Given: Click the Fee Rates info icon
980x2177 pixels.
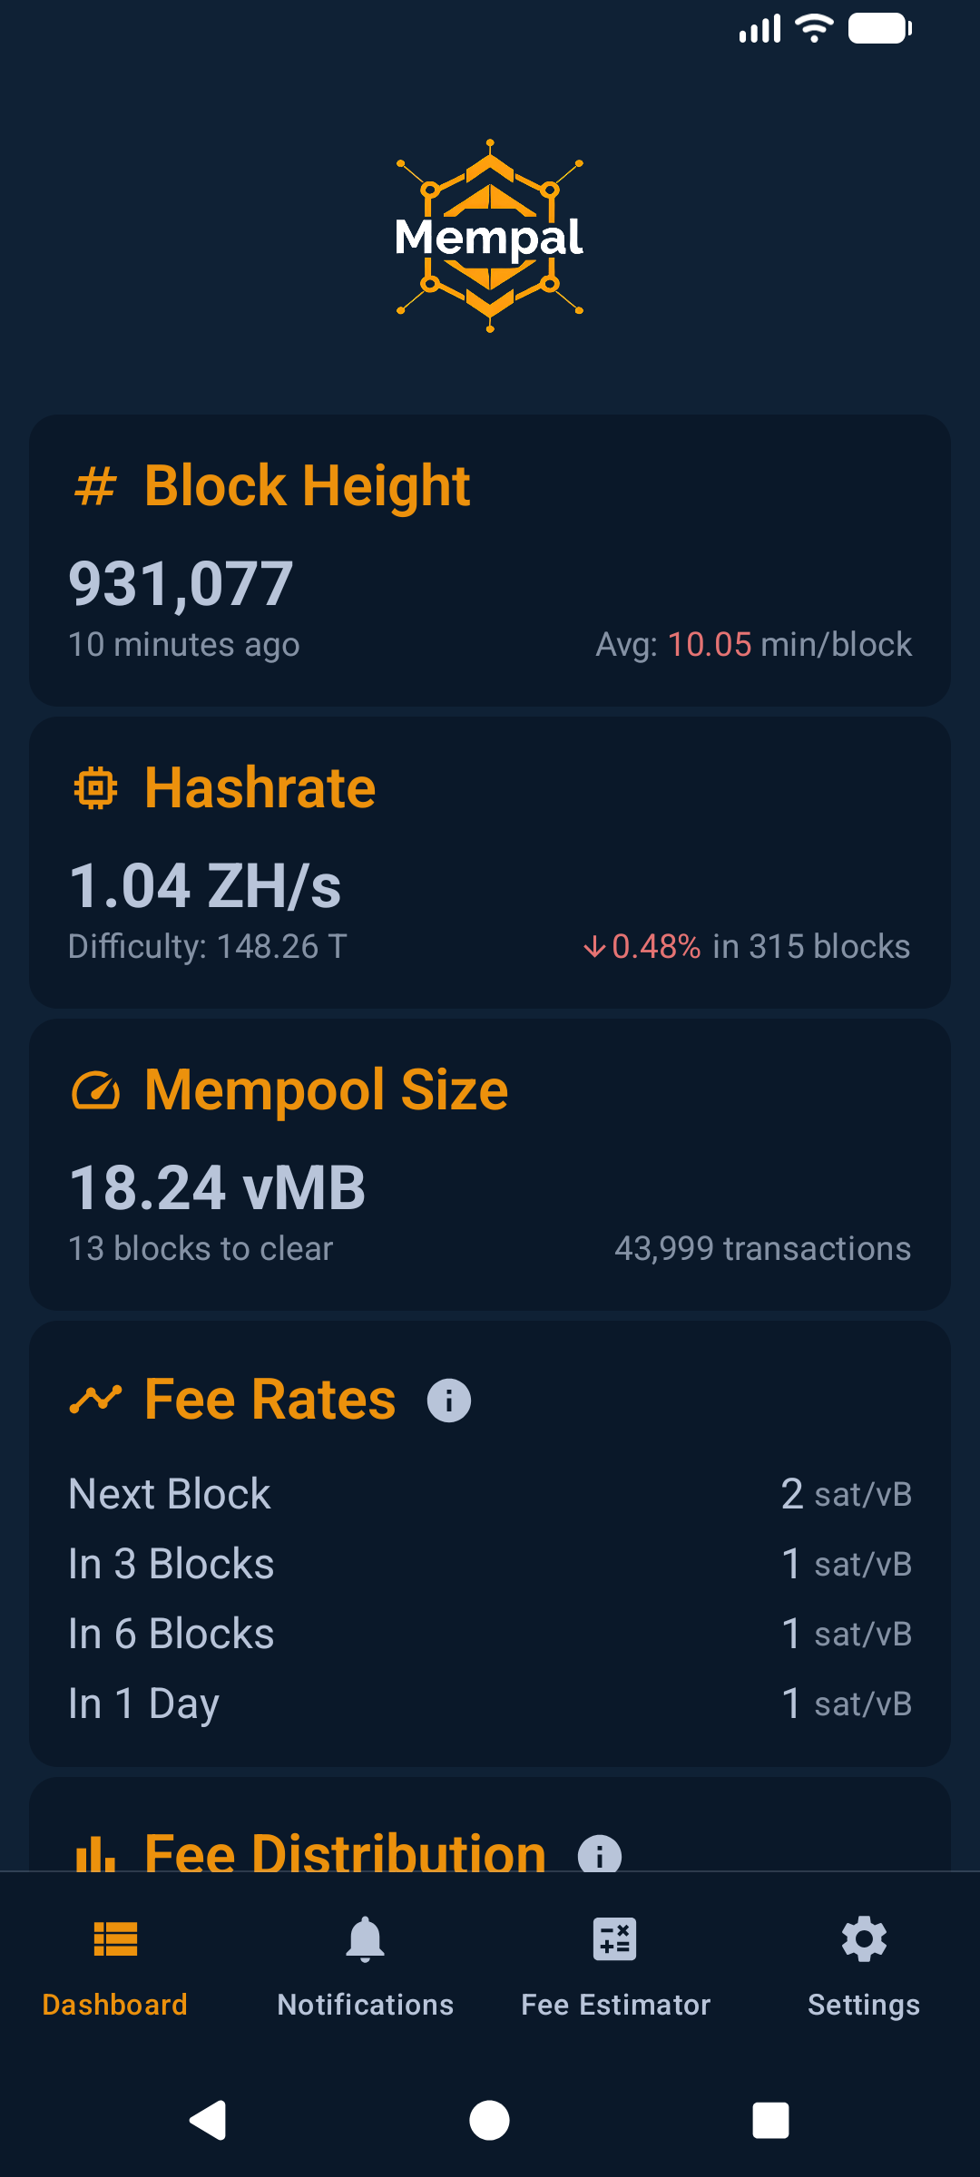Looking at the screenshot, I should pos(449,1400).
